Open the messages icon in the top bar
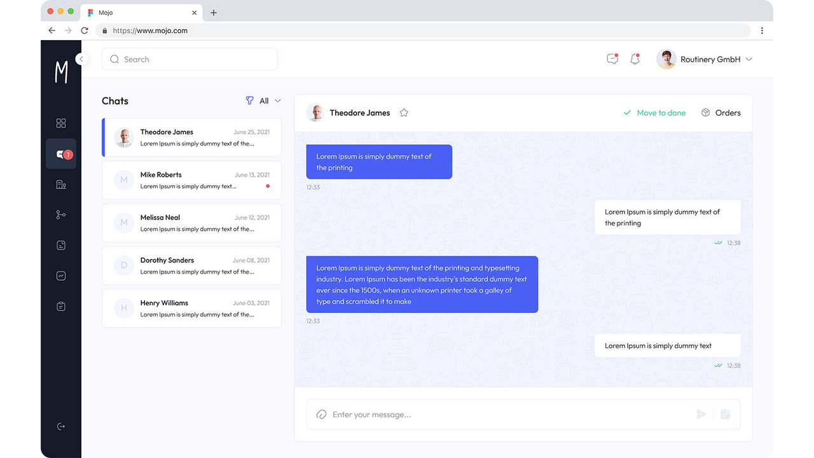 (x=612, y=59)
